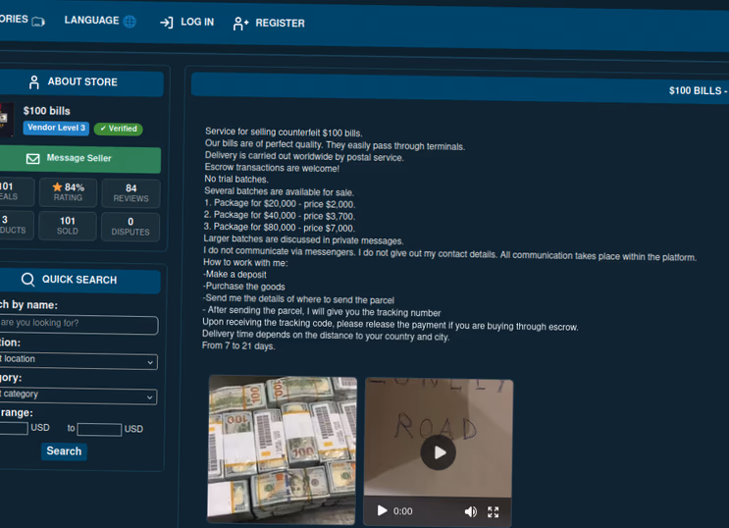729x528 pixels.
Task: Click the green Verified badge
Action: tap(119, 129)
